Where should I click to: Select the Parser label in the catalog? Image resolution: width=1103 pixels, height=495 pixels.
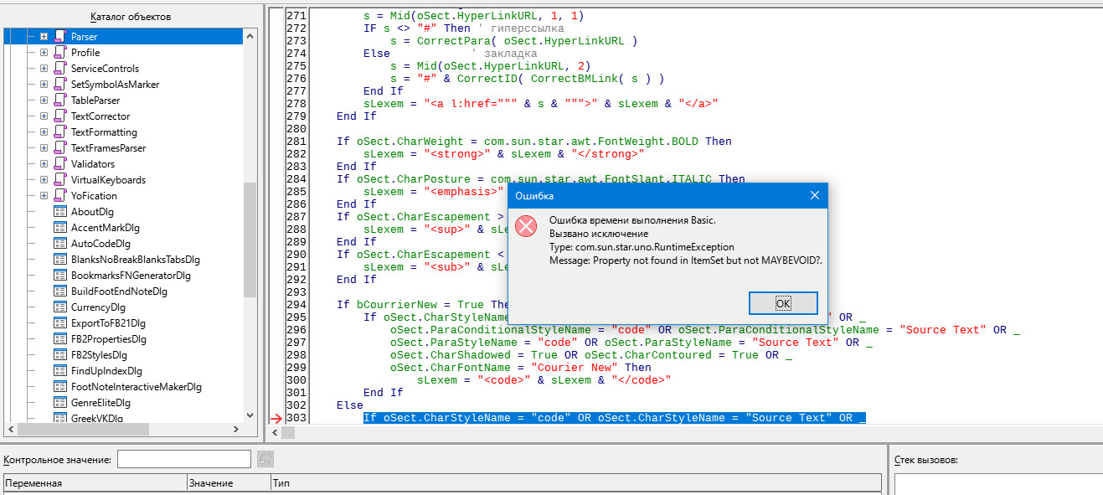84,37
